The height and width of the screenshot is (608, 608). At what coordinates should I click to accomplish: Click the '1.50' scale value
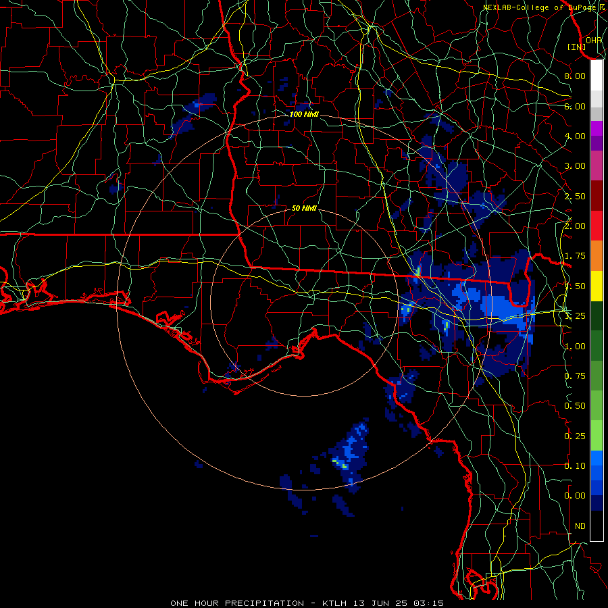point(575,286)
